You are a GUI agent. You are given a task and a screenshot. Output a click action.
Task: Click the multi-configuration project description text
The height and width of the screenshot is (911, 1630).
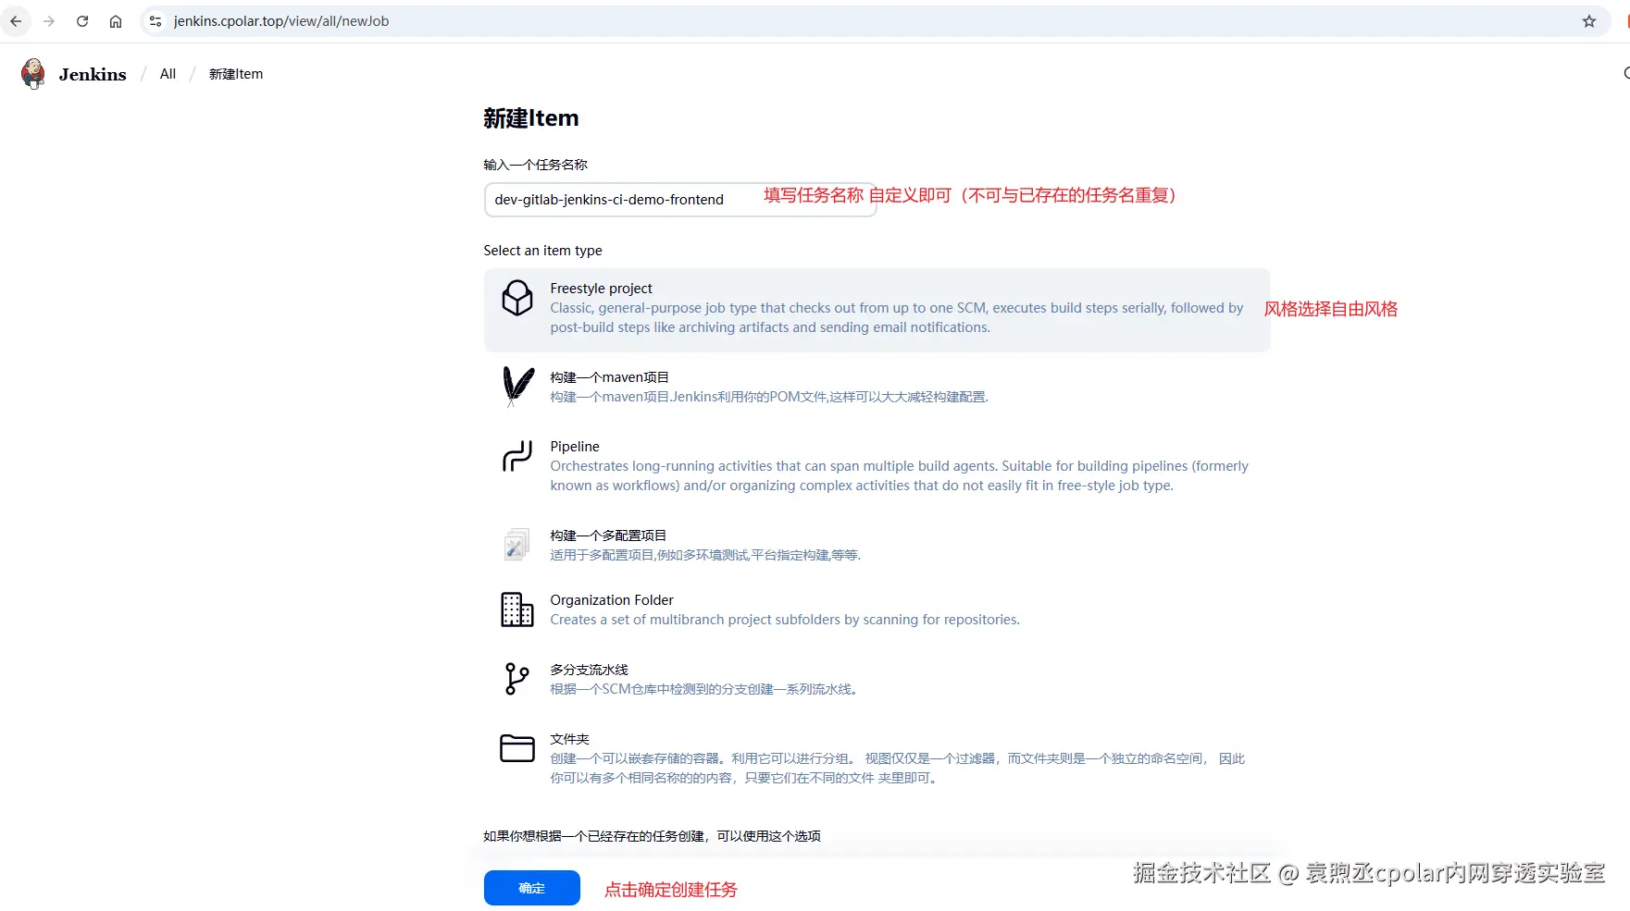tap(705, 555)
